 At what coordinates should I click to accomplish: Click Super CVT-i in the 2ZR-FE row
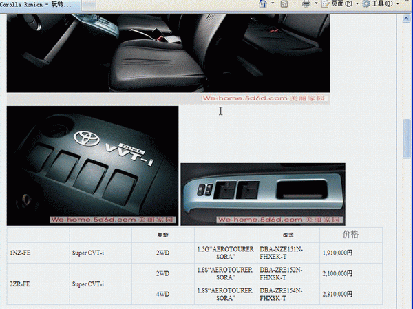click(x=88, y=284)
